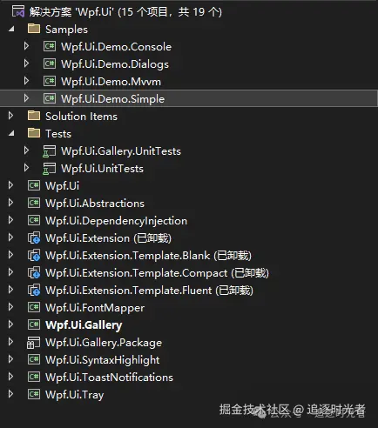378x428 pixels.
Task: Click the unloaded icon of Wpf.Ui.Extension.Template.Compact
Action: click(34, 273)
